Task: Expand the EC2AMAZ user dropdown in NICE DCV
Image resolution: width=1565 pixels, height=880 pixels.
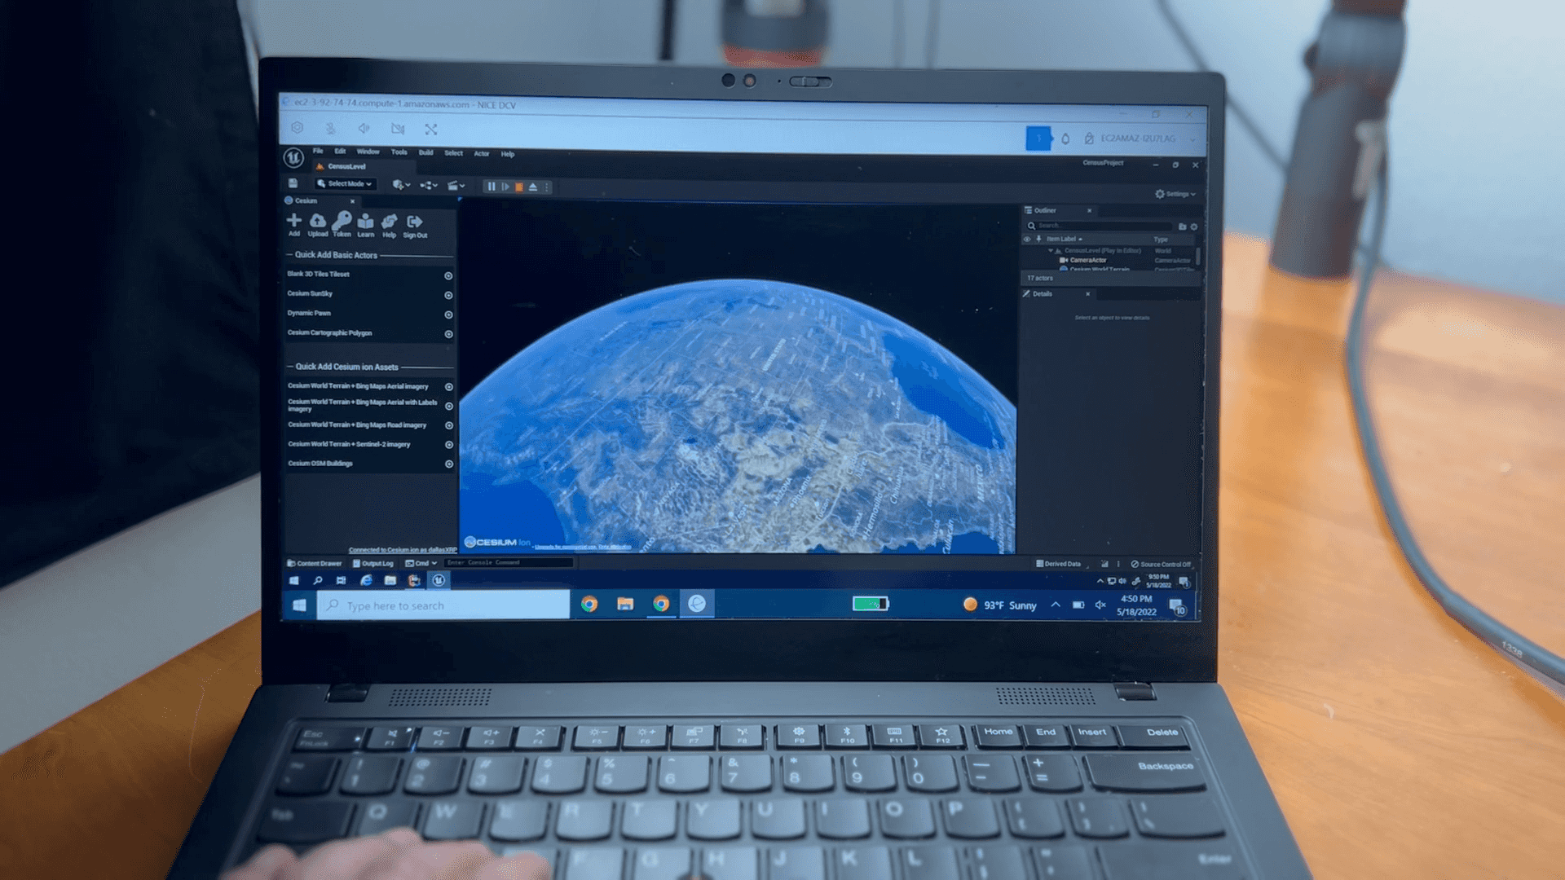Action: click(x=1192, y=139)
